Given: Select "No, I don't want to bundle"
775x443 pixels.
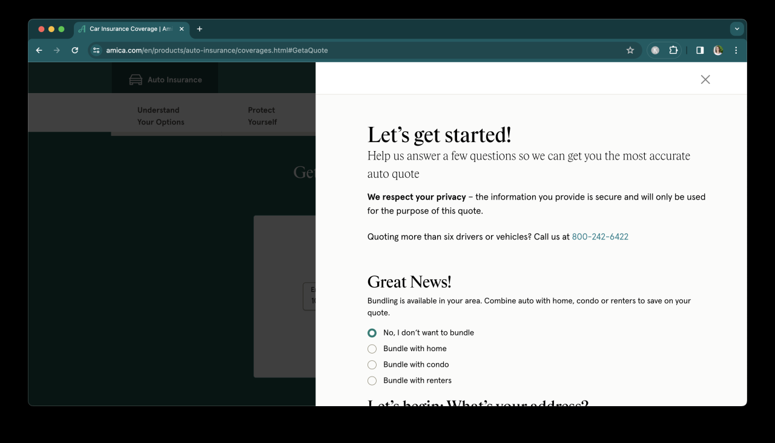Looking at the screenshot, I should (x=372, y=333).
